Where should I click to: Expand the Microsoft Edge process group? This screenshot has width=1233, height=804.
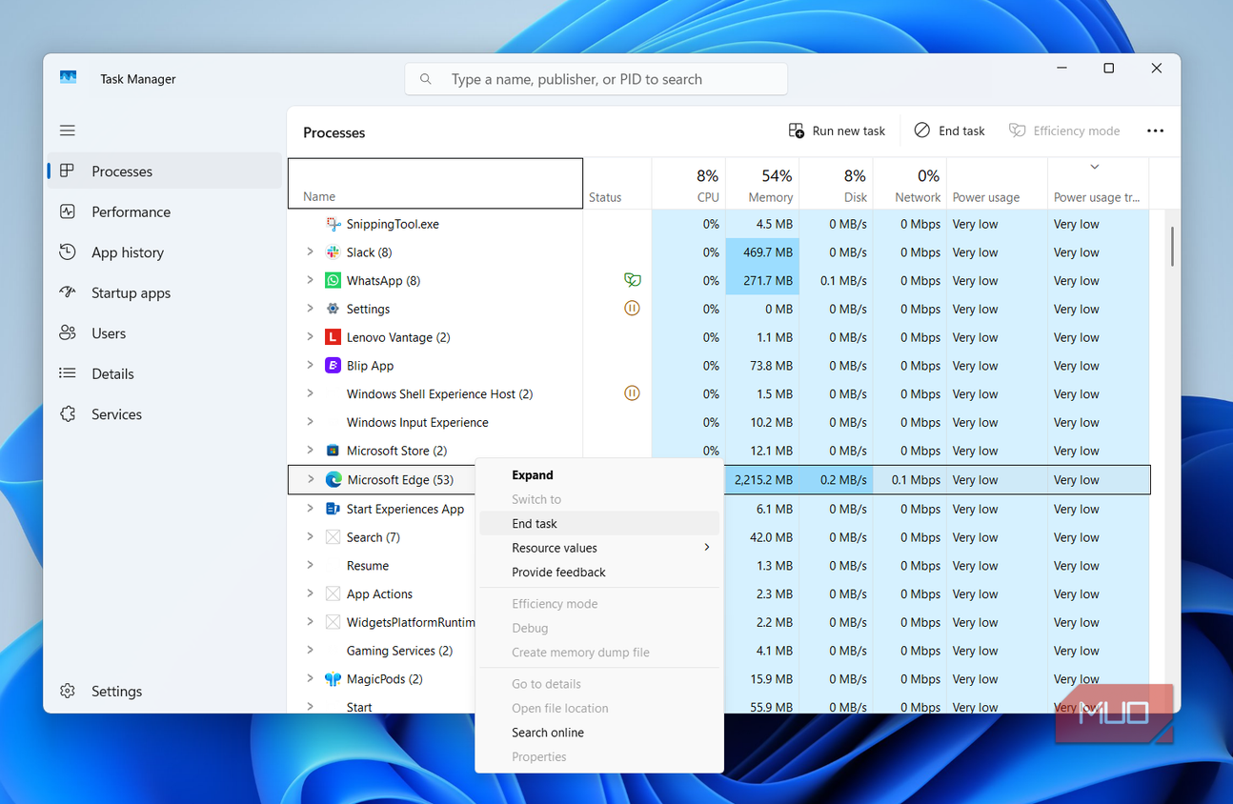(311, 480)
